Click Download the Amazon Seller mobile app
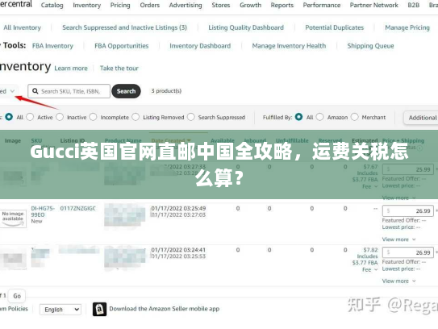The width and height of the screenshot is (438, 329). click(165, 309)
